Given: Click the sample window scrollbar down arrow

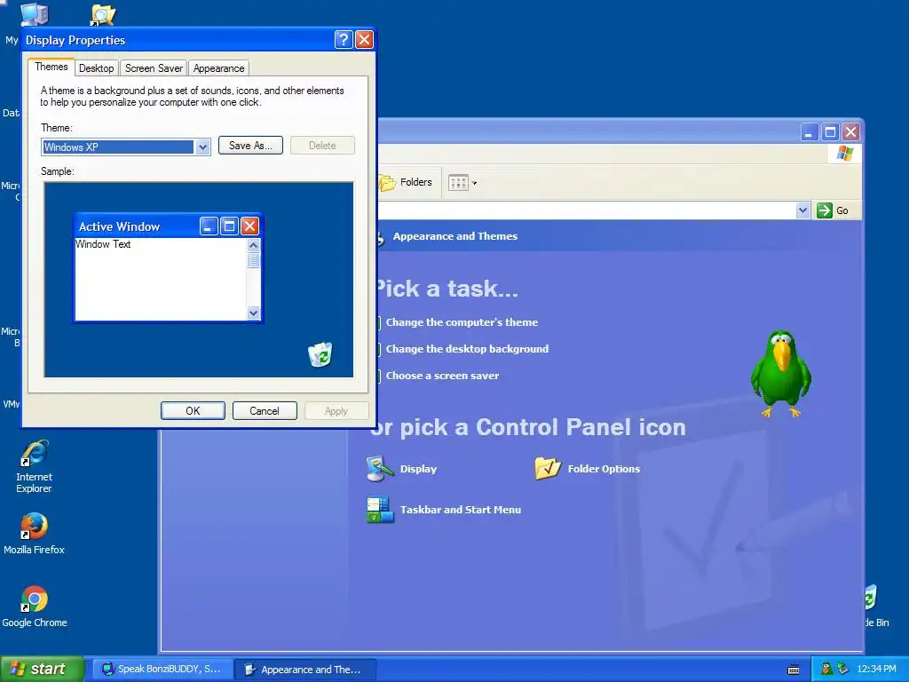Looking at the screenshot, I should (253, 313).
